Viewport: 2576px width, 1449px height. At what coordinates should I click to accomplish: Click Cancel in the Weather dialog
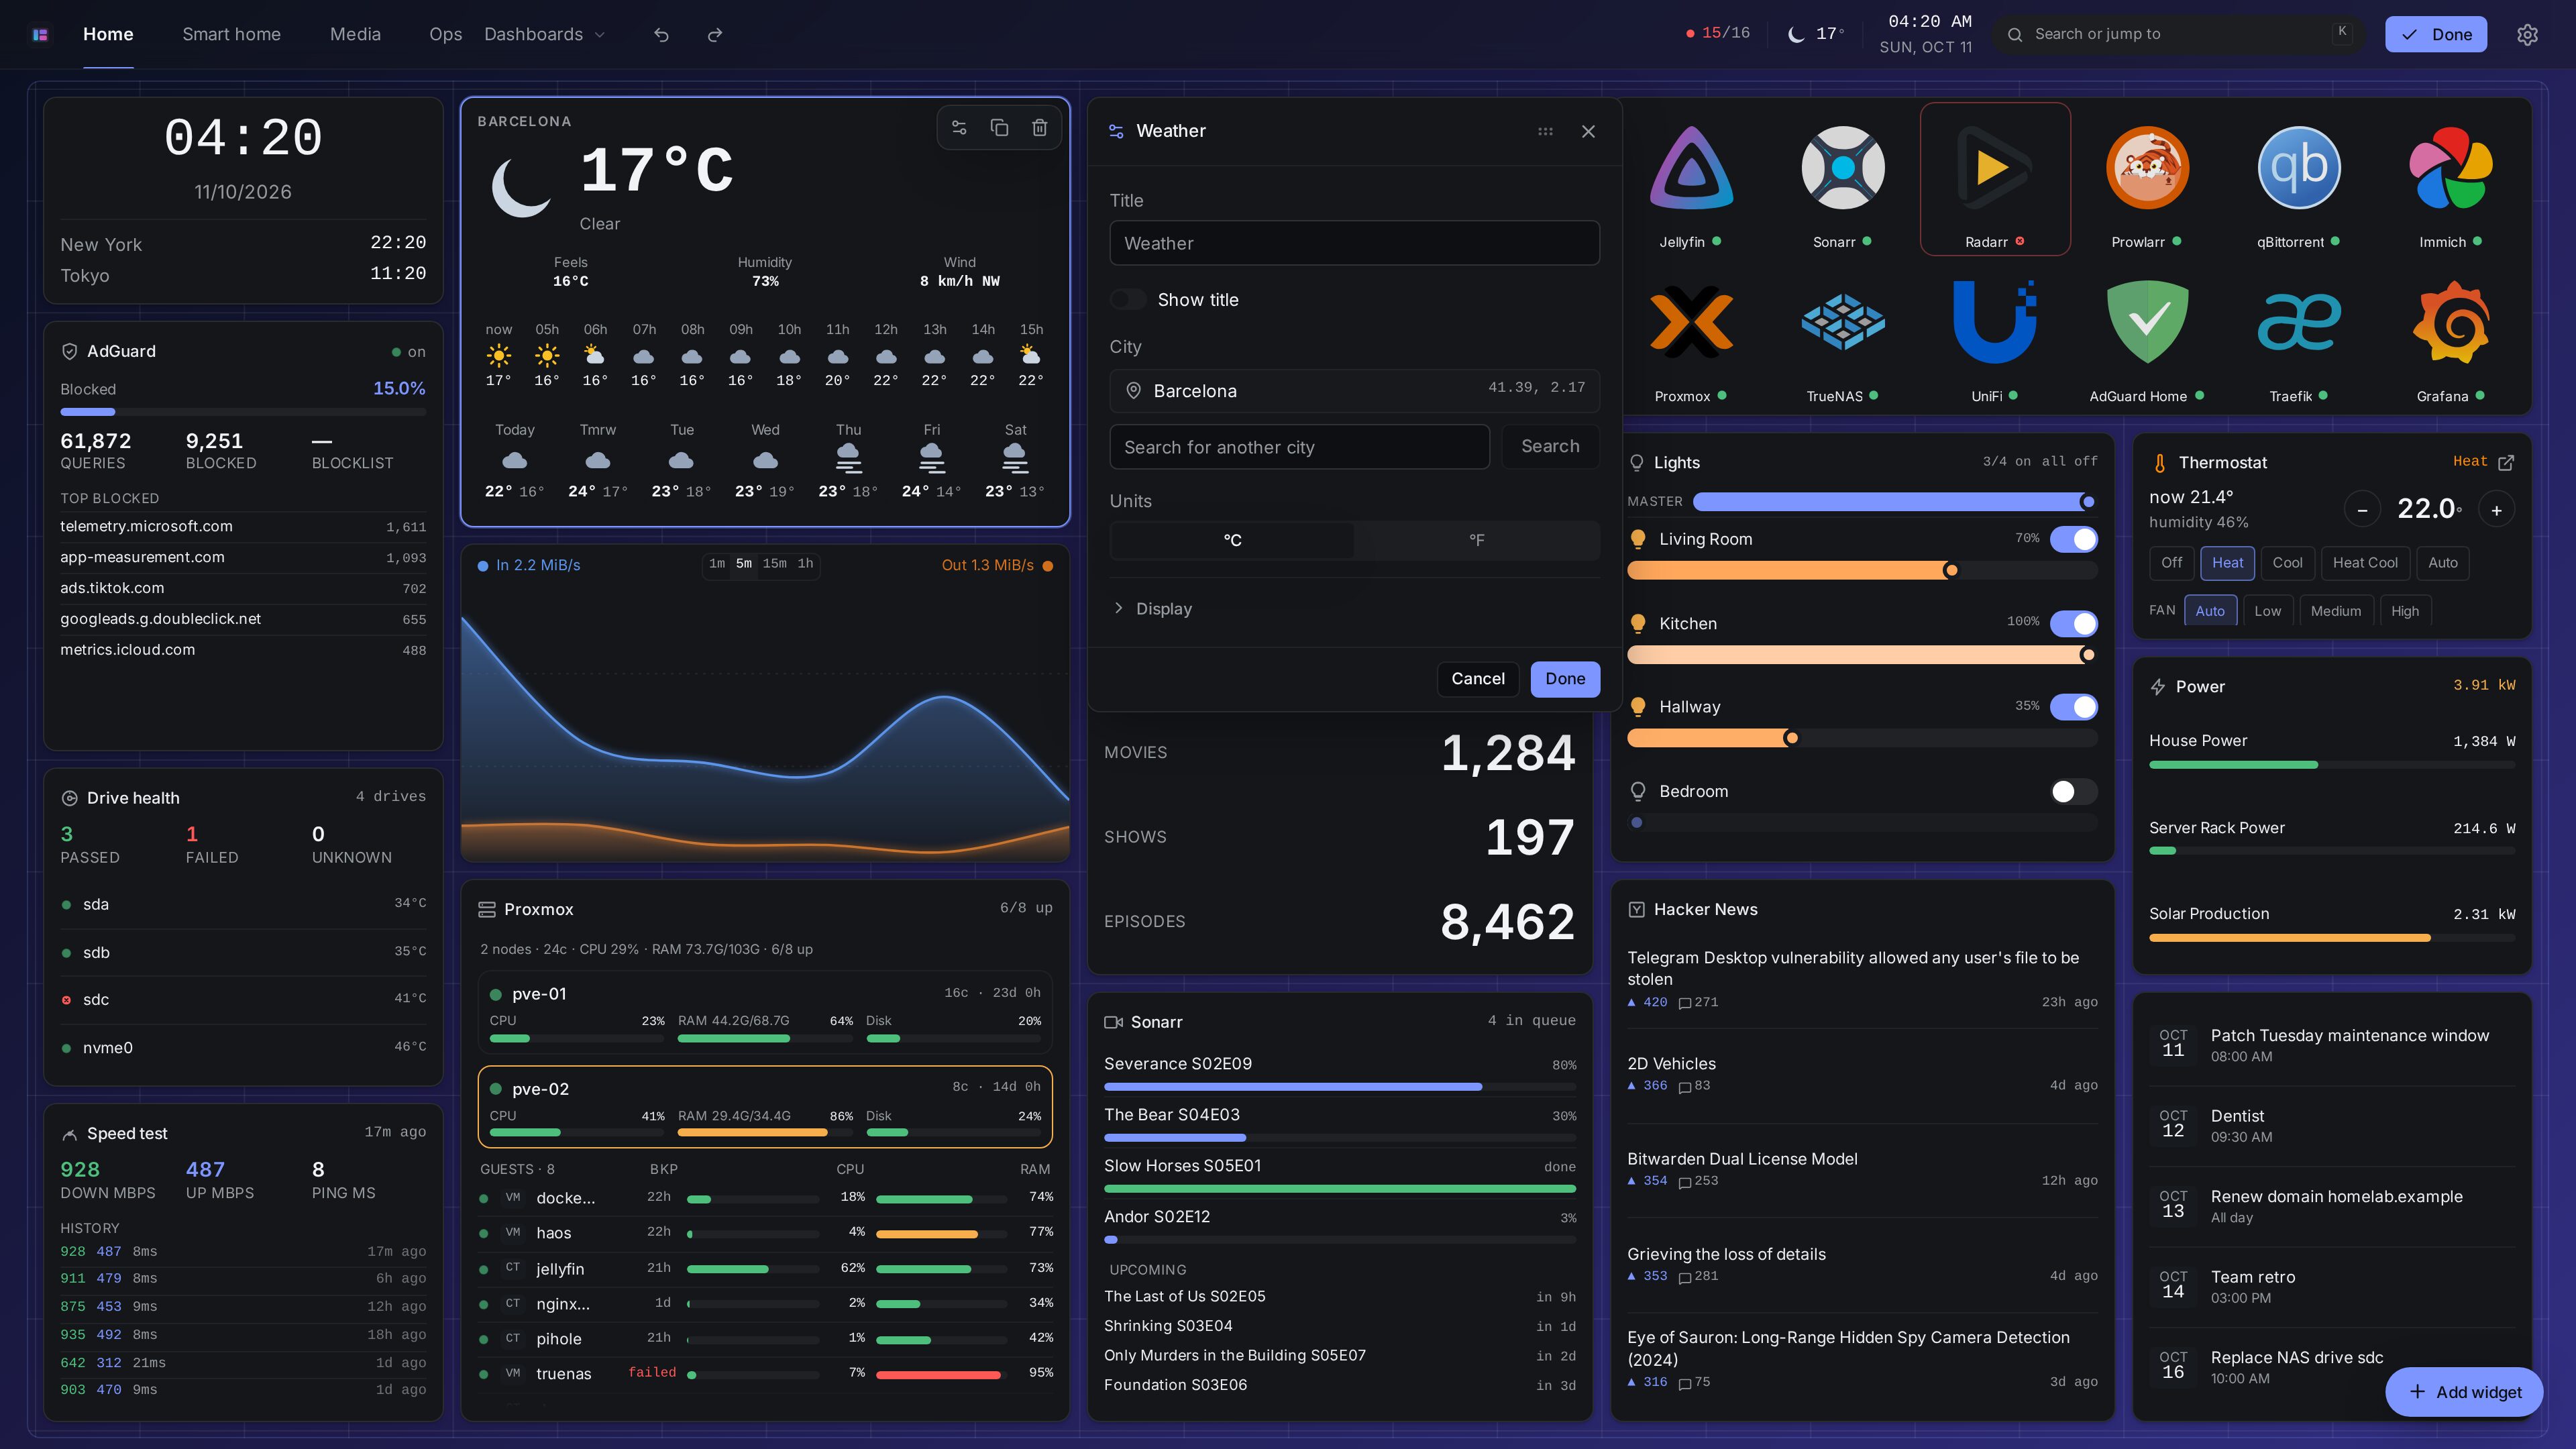1477,679
